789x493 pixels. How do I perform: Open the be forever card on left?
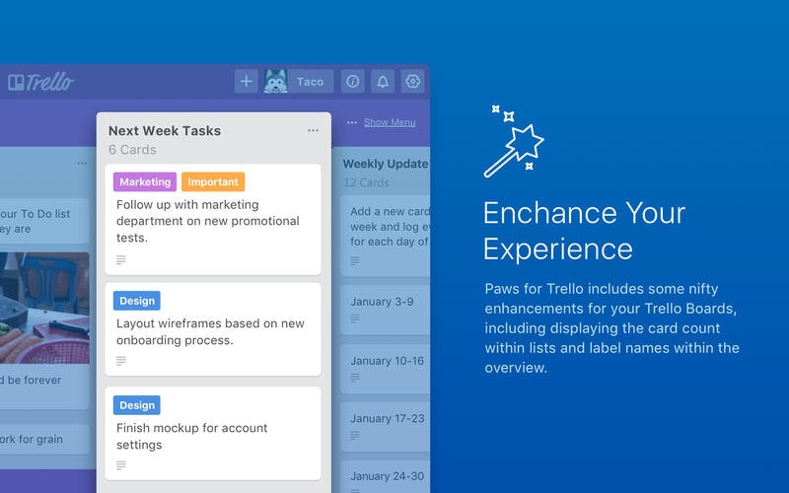tap(44, 388)
